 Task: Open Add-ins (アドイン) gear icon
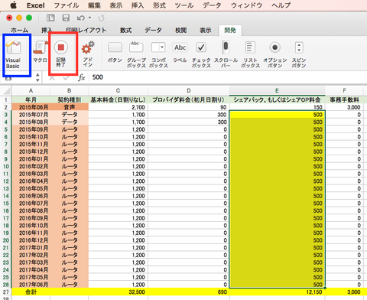coord(88,54)
